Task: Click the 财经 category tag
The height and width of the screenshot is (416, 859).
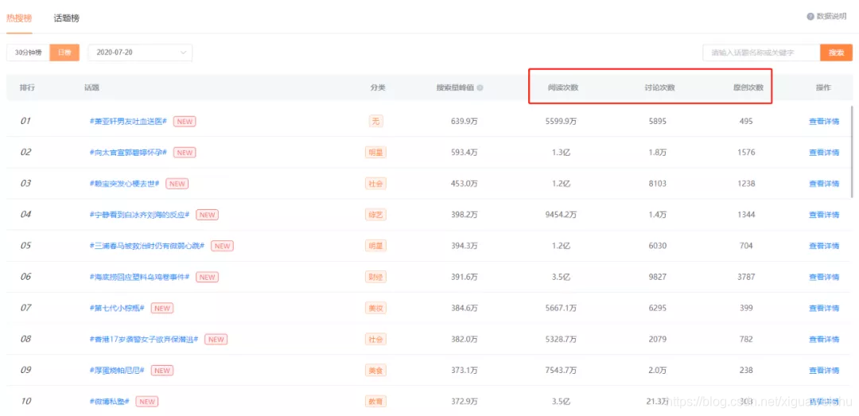Action: pos(375,278)
